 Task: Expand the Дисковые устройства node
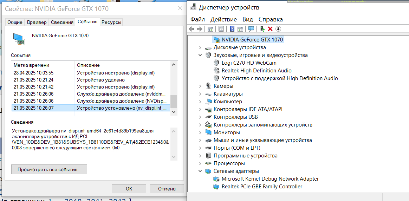200,47
